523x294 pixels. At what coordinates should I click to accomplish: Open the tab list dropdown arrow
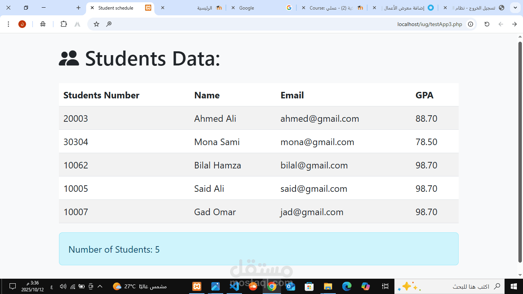click(515, 8)
